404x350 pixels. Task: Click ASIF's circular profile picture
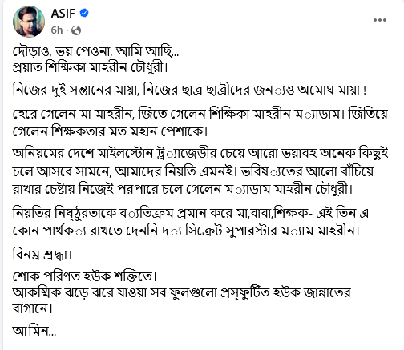tap(29, 22)
